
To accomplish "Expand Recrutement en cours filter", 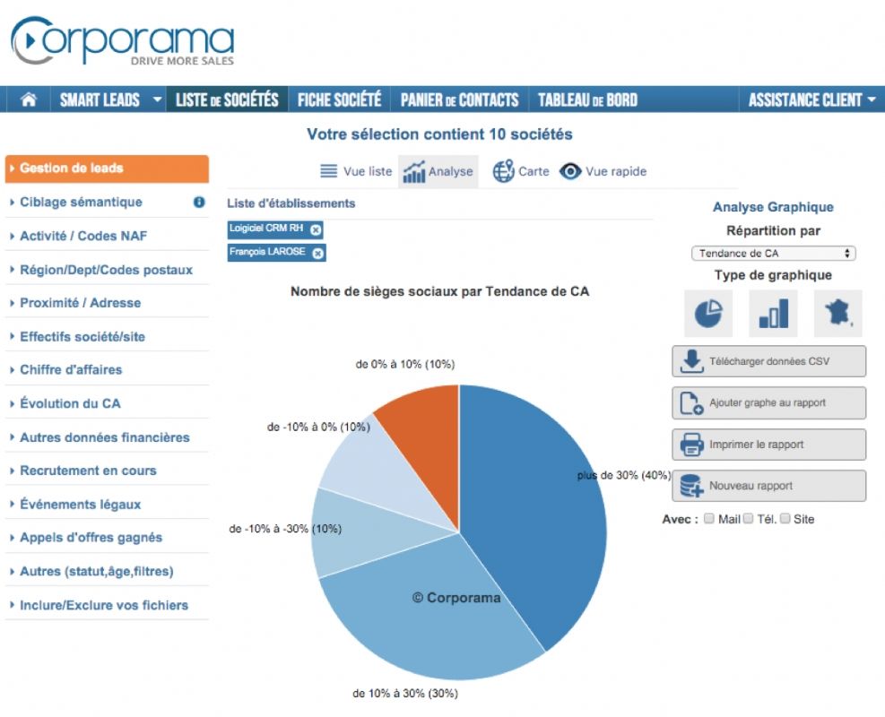I will [x=88, y=471].
